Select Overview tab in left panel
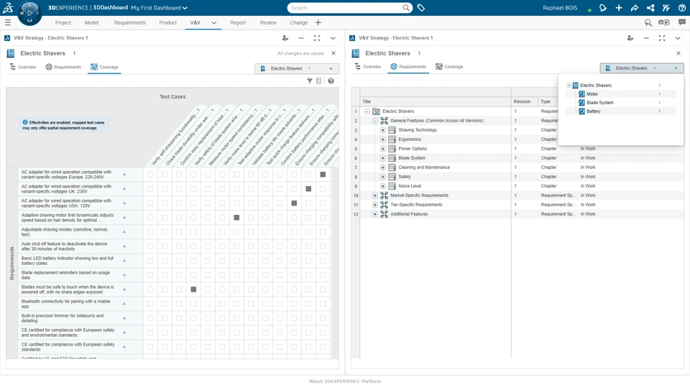 23,67
